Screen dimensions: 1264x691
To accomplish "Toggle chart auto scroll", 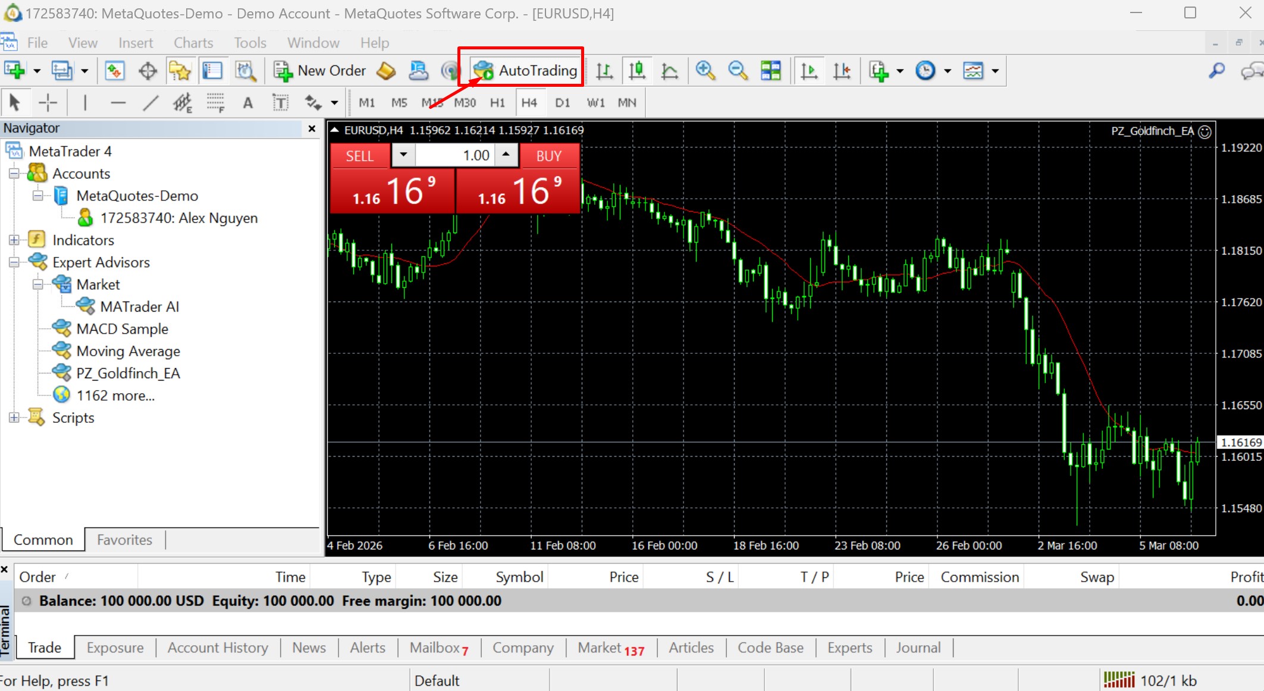I will (809, 70).
